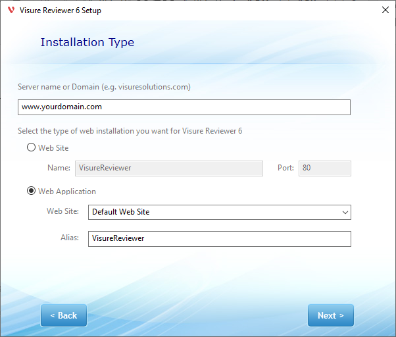Go to the next setup step
This screenshot has width=396, height=337.
click(x=331, y=315)
